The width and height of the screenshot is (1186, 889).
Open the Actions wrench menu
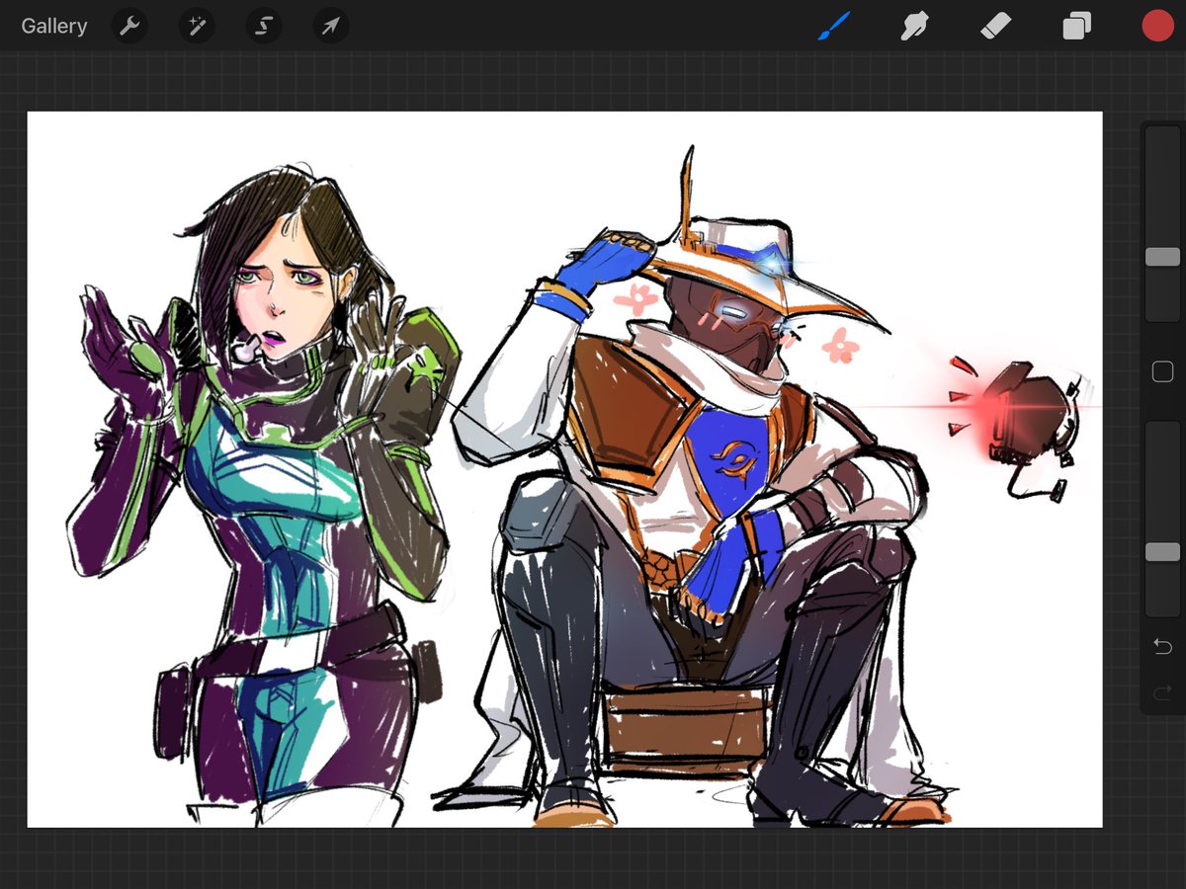click(129, 27)
